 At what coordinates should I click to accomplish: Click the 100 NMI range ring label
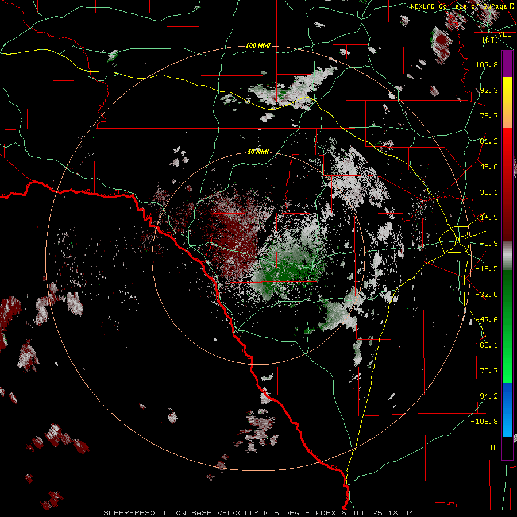[258, 45]
